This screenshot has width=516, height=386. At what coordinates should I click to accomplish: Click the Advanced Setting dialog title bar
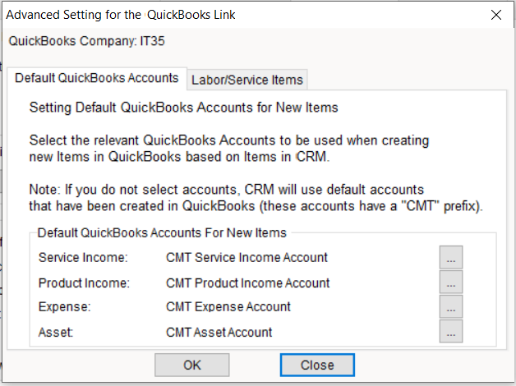(x=205, y=15)
